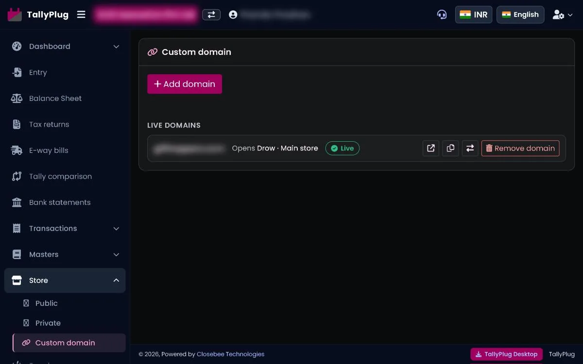
Task: Open Balance Sheet in sidebar
Action: pos(65,99)
